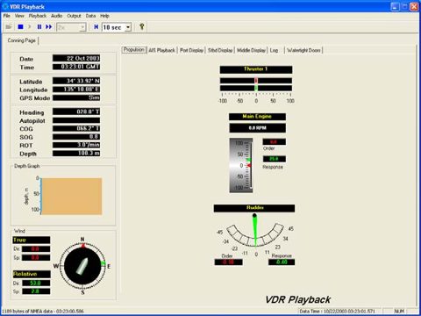Click the Data Time status bar entry
This screenshot has height=316, width=421.
pos(337,311)
